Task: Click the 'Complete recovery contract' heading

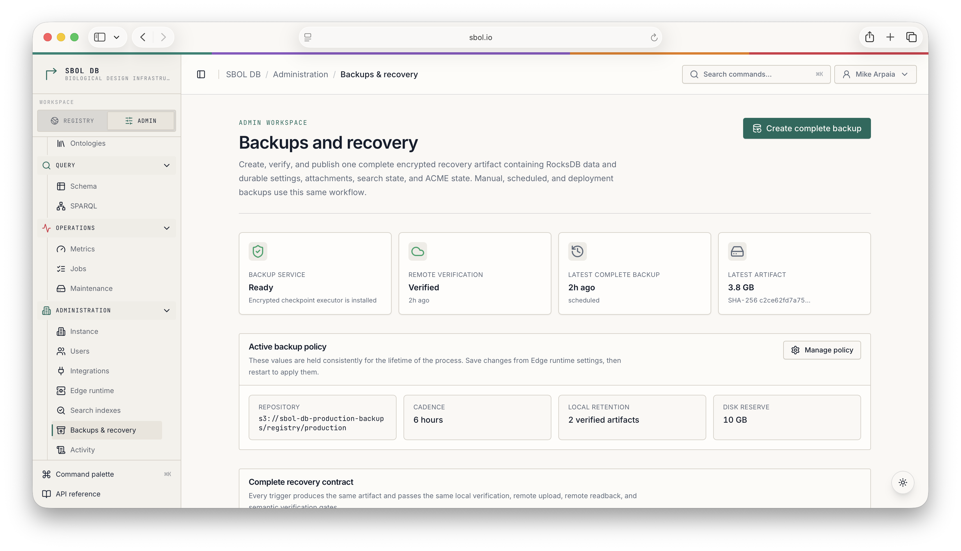Action: 301,482
